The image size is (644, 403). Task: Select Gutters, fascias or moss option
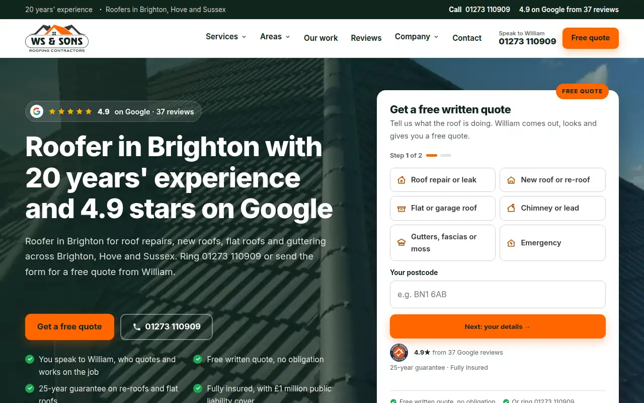443,243
